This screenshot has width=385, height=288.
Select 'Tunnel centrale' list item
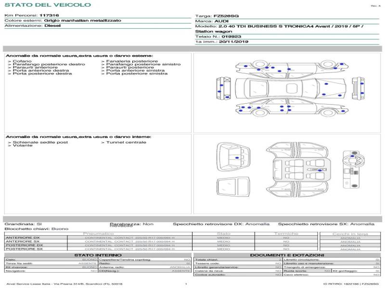pos(126,142)
